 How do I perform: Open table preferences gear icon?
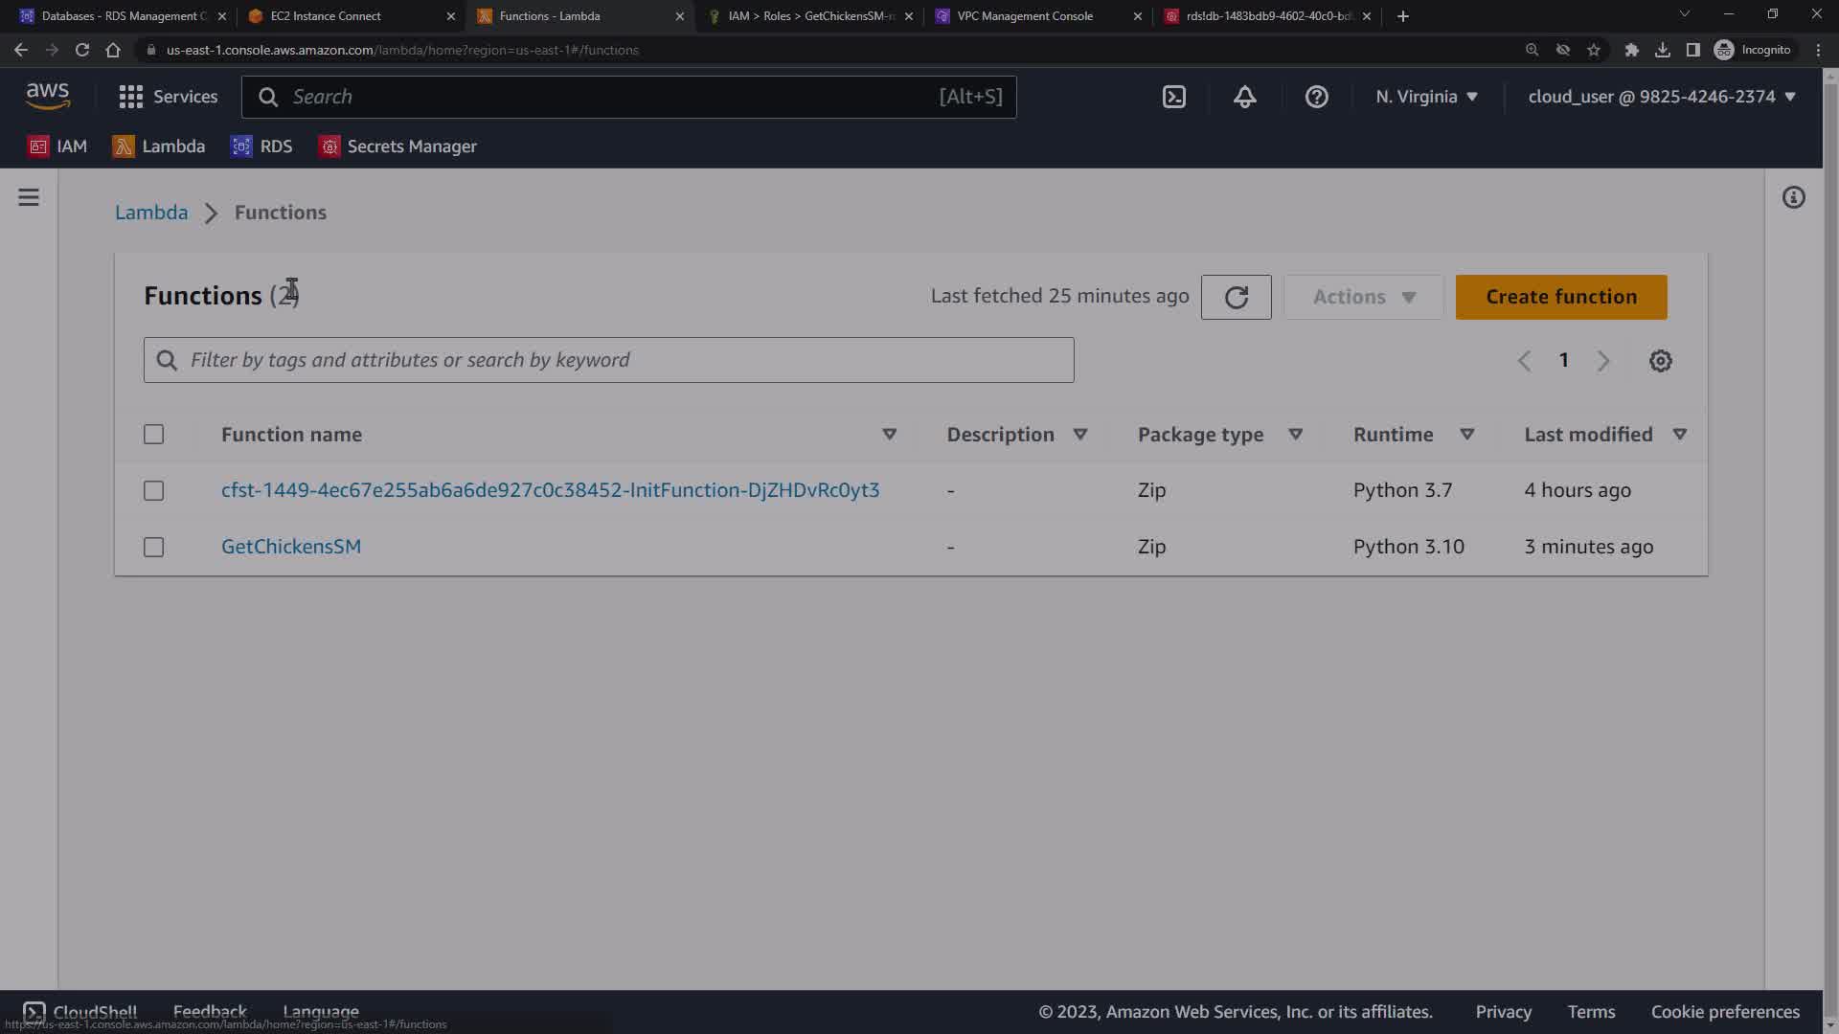point(1660,361)
